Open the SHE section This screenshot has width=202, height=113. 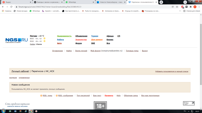93,43
